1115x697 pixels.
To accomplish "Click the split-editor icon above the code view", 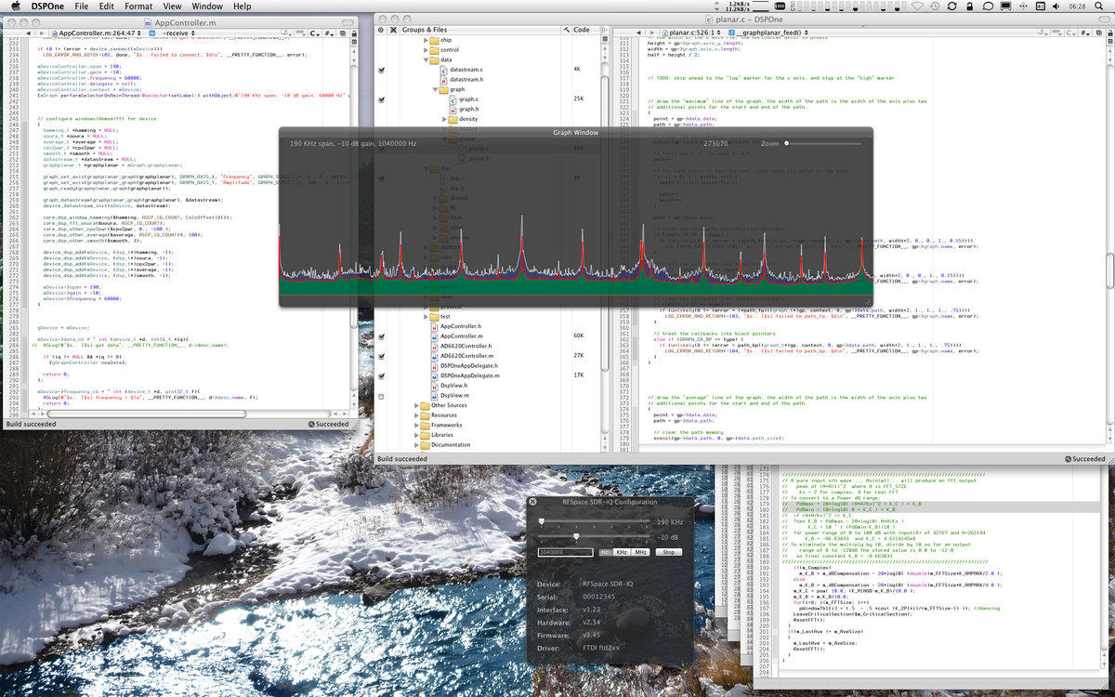I will (343, 34).
